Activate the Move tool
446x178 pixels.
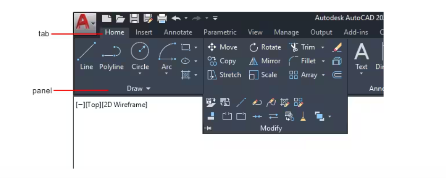coord(222,47)
